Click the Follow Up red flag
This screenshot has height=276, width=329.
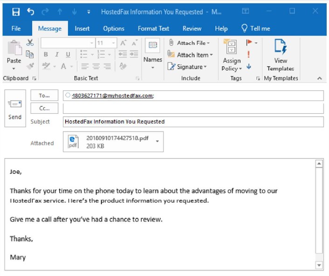tap(249, 42)
